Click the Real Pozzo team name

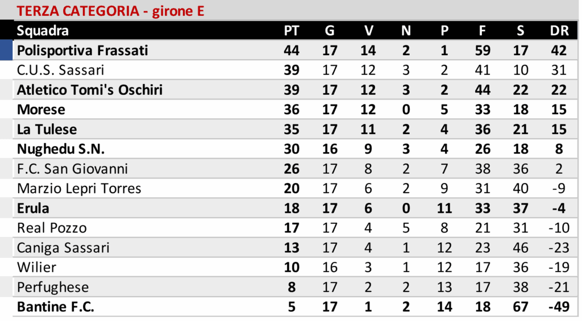52,228
